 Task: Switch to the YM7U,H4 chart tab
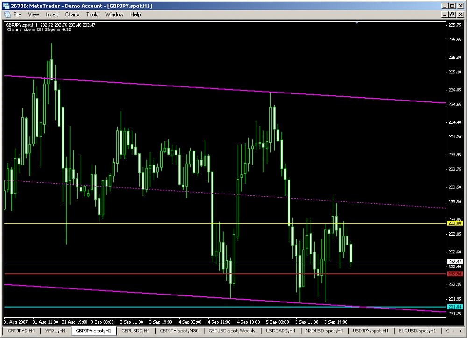[x=55, y=331]
